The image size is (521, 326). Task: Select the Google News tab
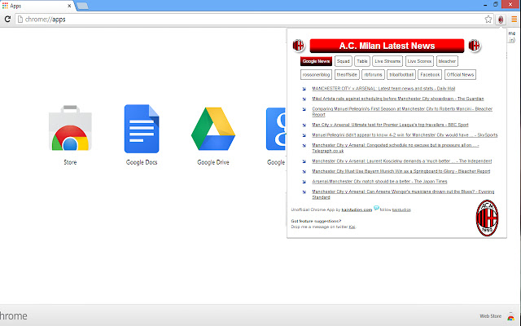[x=316, y=61]
